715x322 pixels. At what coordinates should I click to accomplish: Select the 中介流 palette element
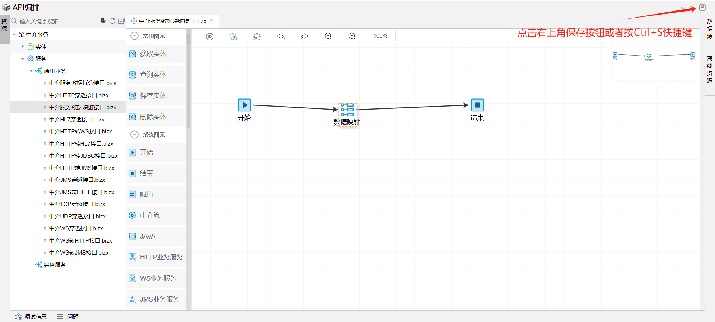coord(156,215)
